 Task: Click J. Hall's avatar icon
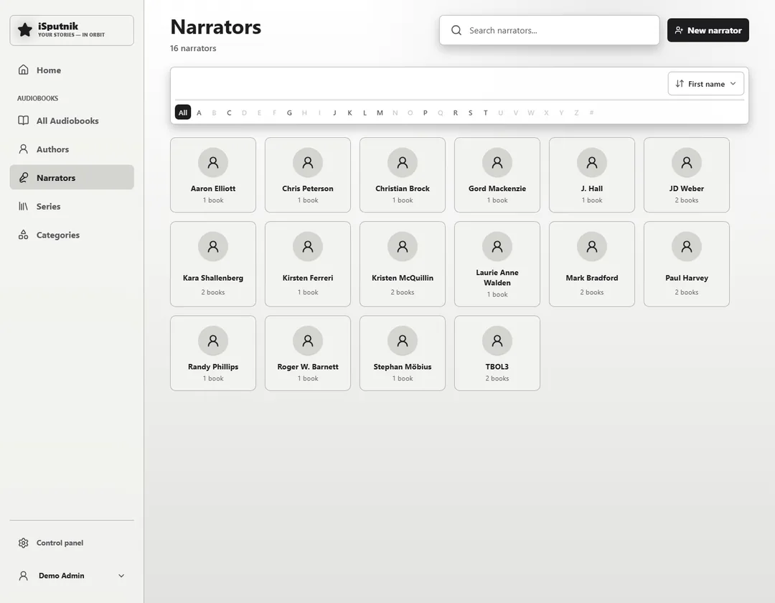591,162
